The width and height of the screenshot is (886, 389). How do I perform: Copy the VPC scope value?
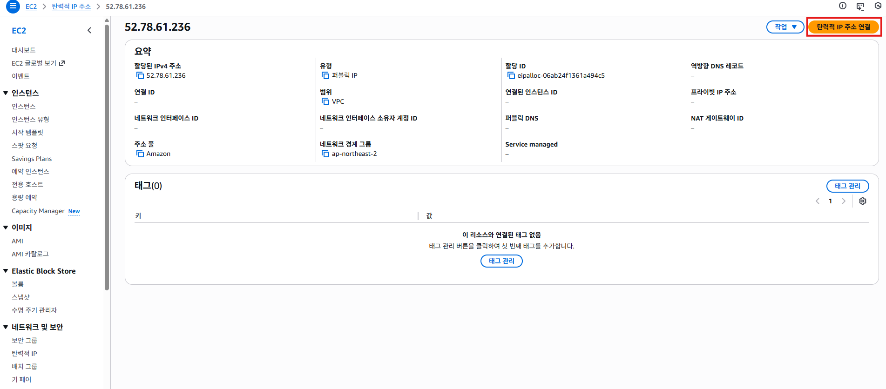[x=325, y=101]
